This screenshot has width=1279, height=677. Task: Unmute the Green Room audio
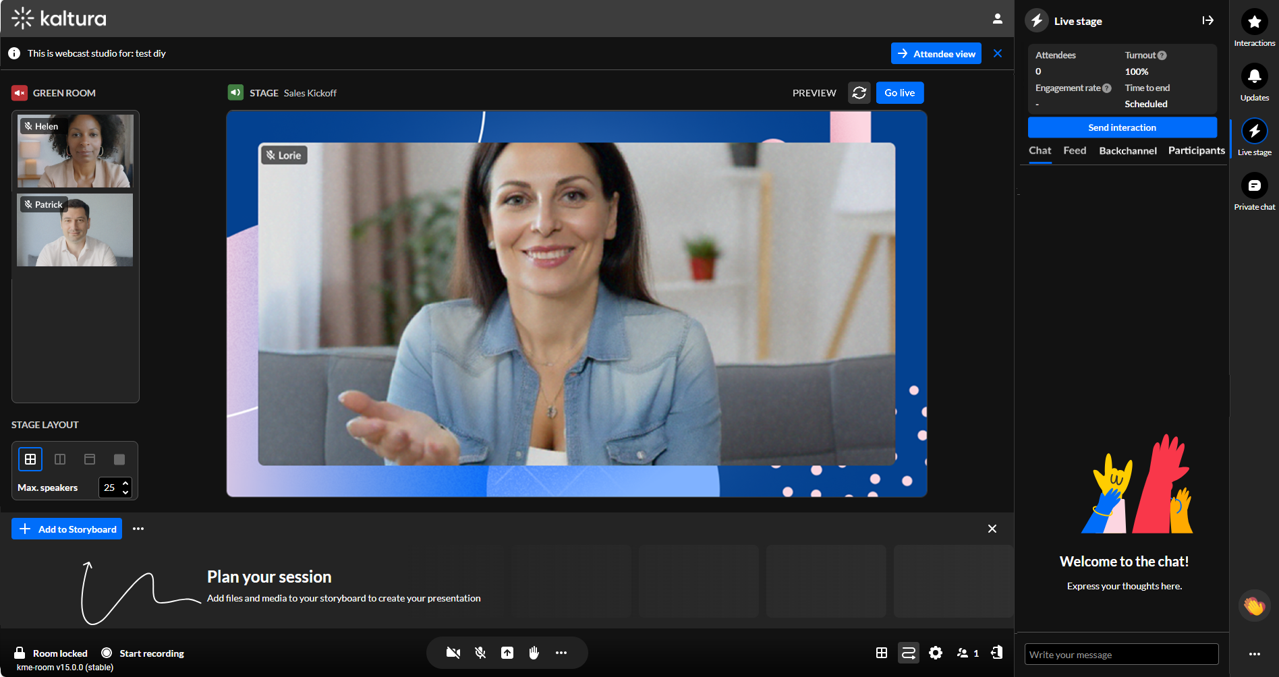[20, 93]
